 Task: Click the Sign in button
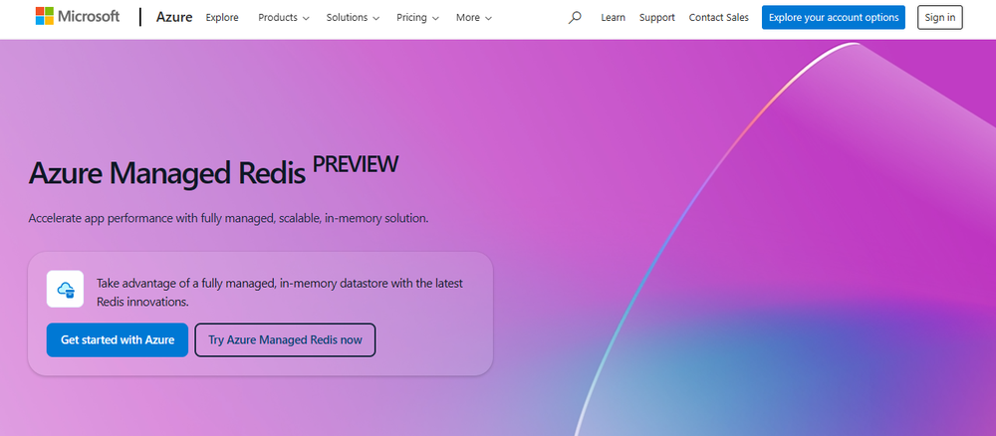pyautogui.click(x=939, y=17)
